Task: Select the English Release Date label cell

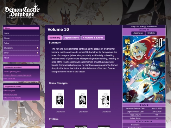Action: 135,112
